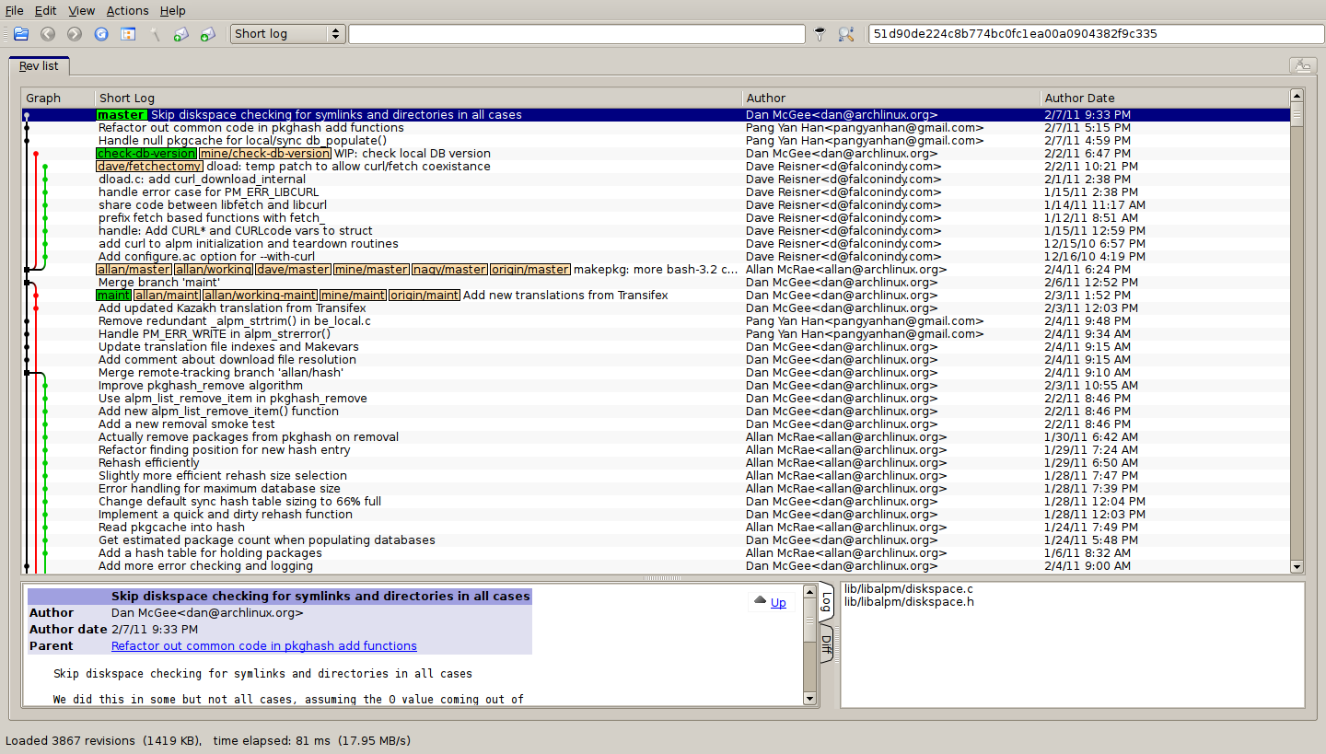
Task: Click the forward arrow in the toolbar
Action: [x=75, y=34]
